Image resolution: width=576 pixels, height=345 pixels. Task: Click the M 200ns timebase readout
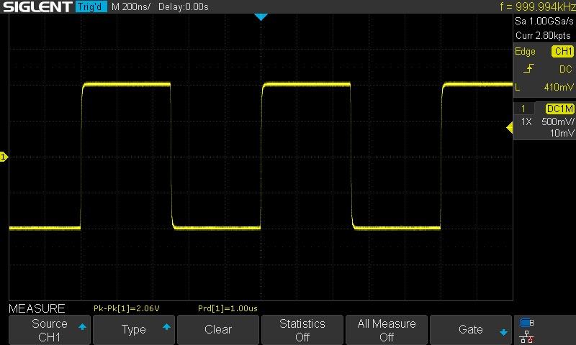tap(131, 6)
